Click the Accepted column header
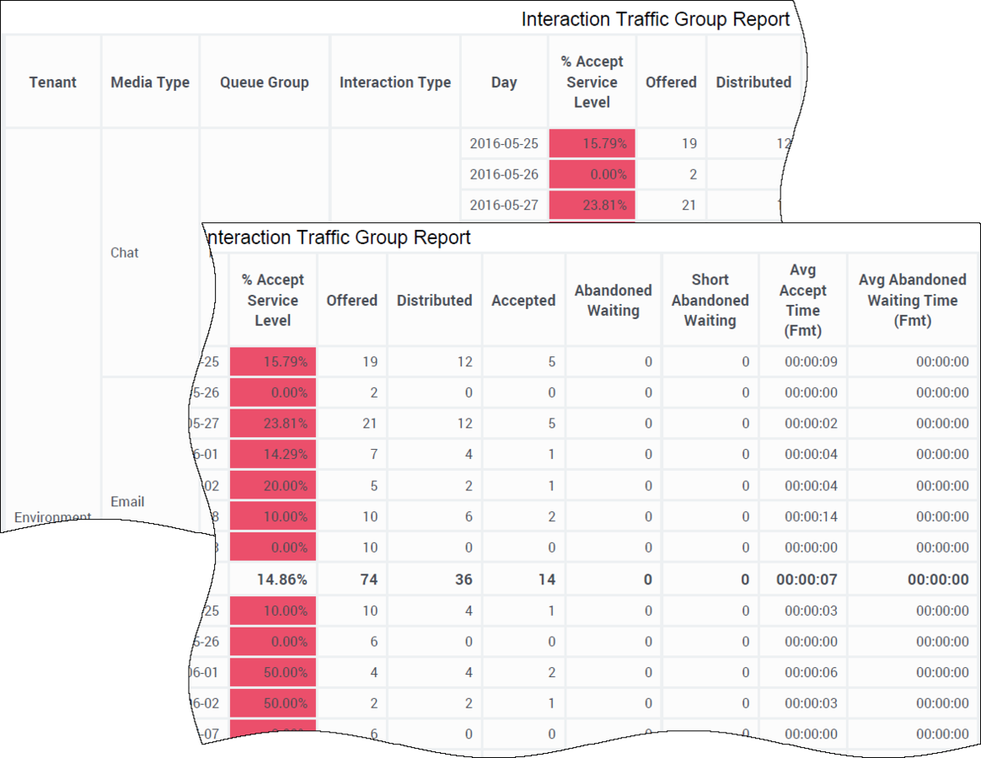This screenshot has height=758, width=981. tap(523, 300)
